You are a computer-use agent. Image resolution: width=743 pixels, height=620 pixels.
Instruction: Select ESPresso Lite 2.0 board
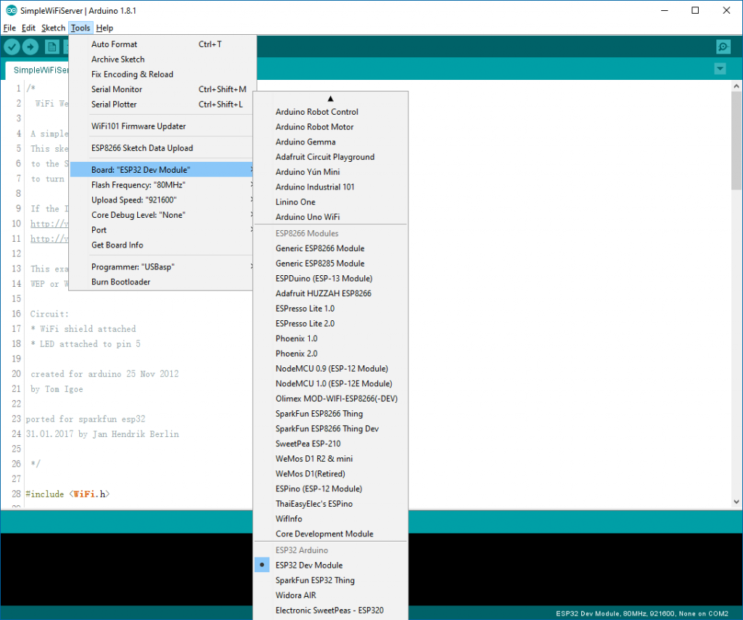coord(331,323)
